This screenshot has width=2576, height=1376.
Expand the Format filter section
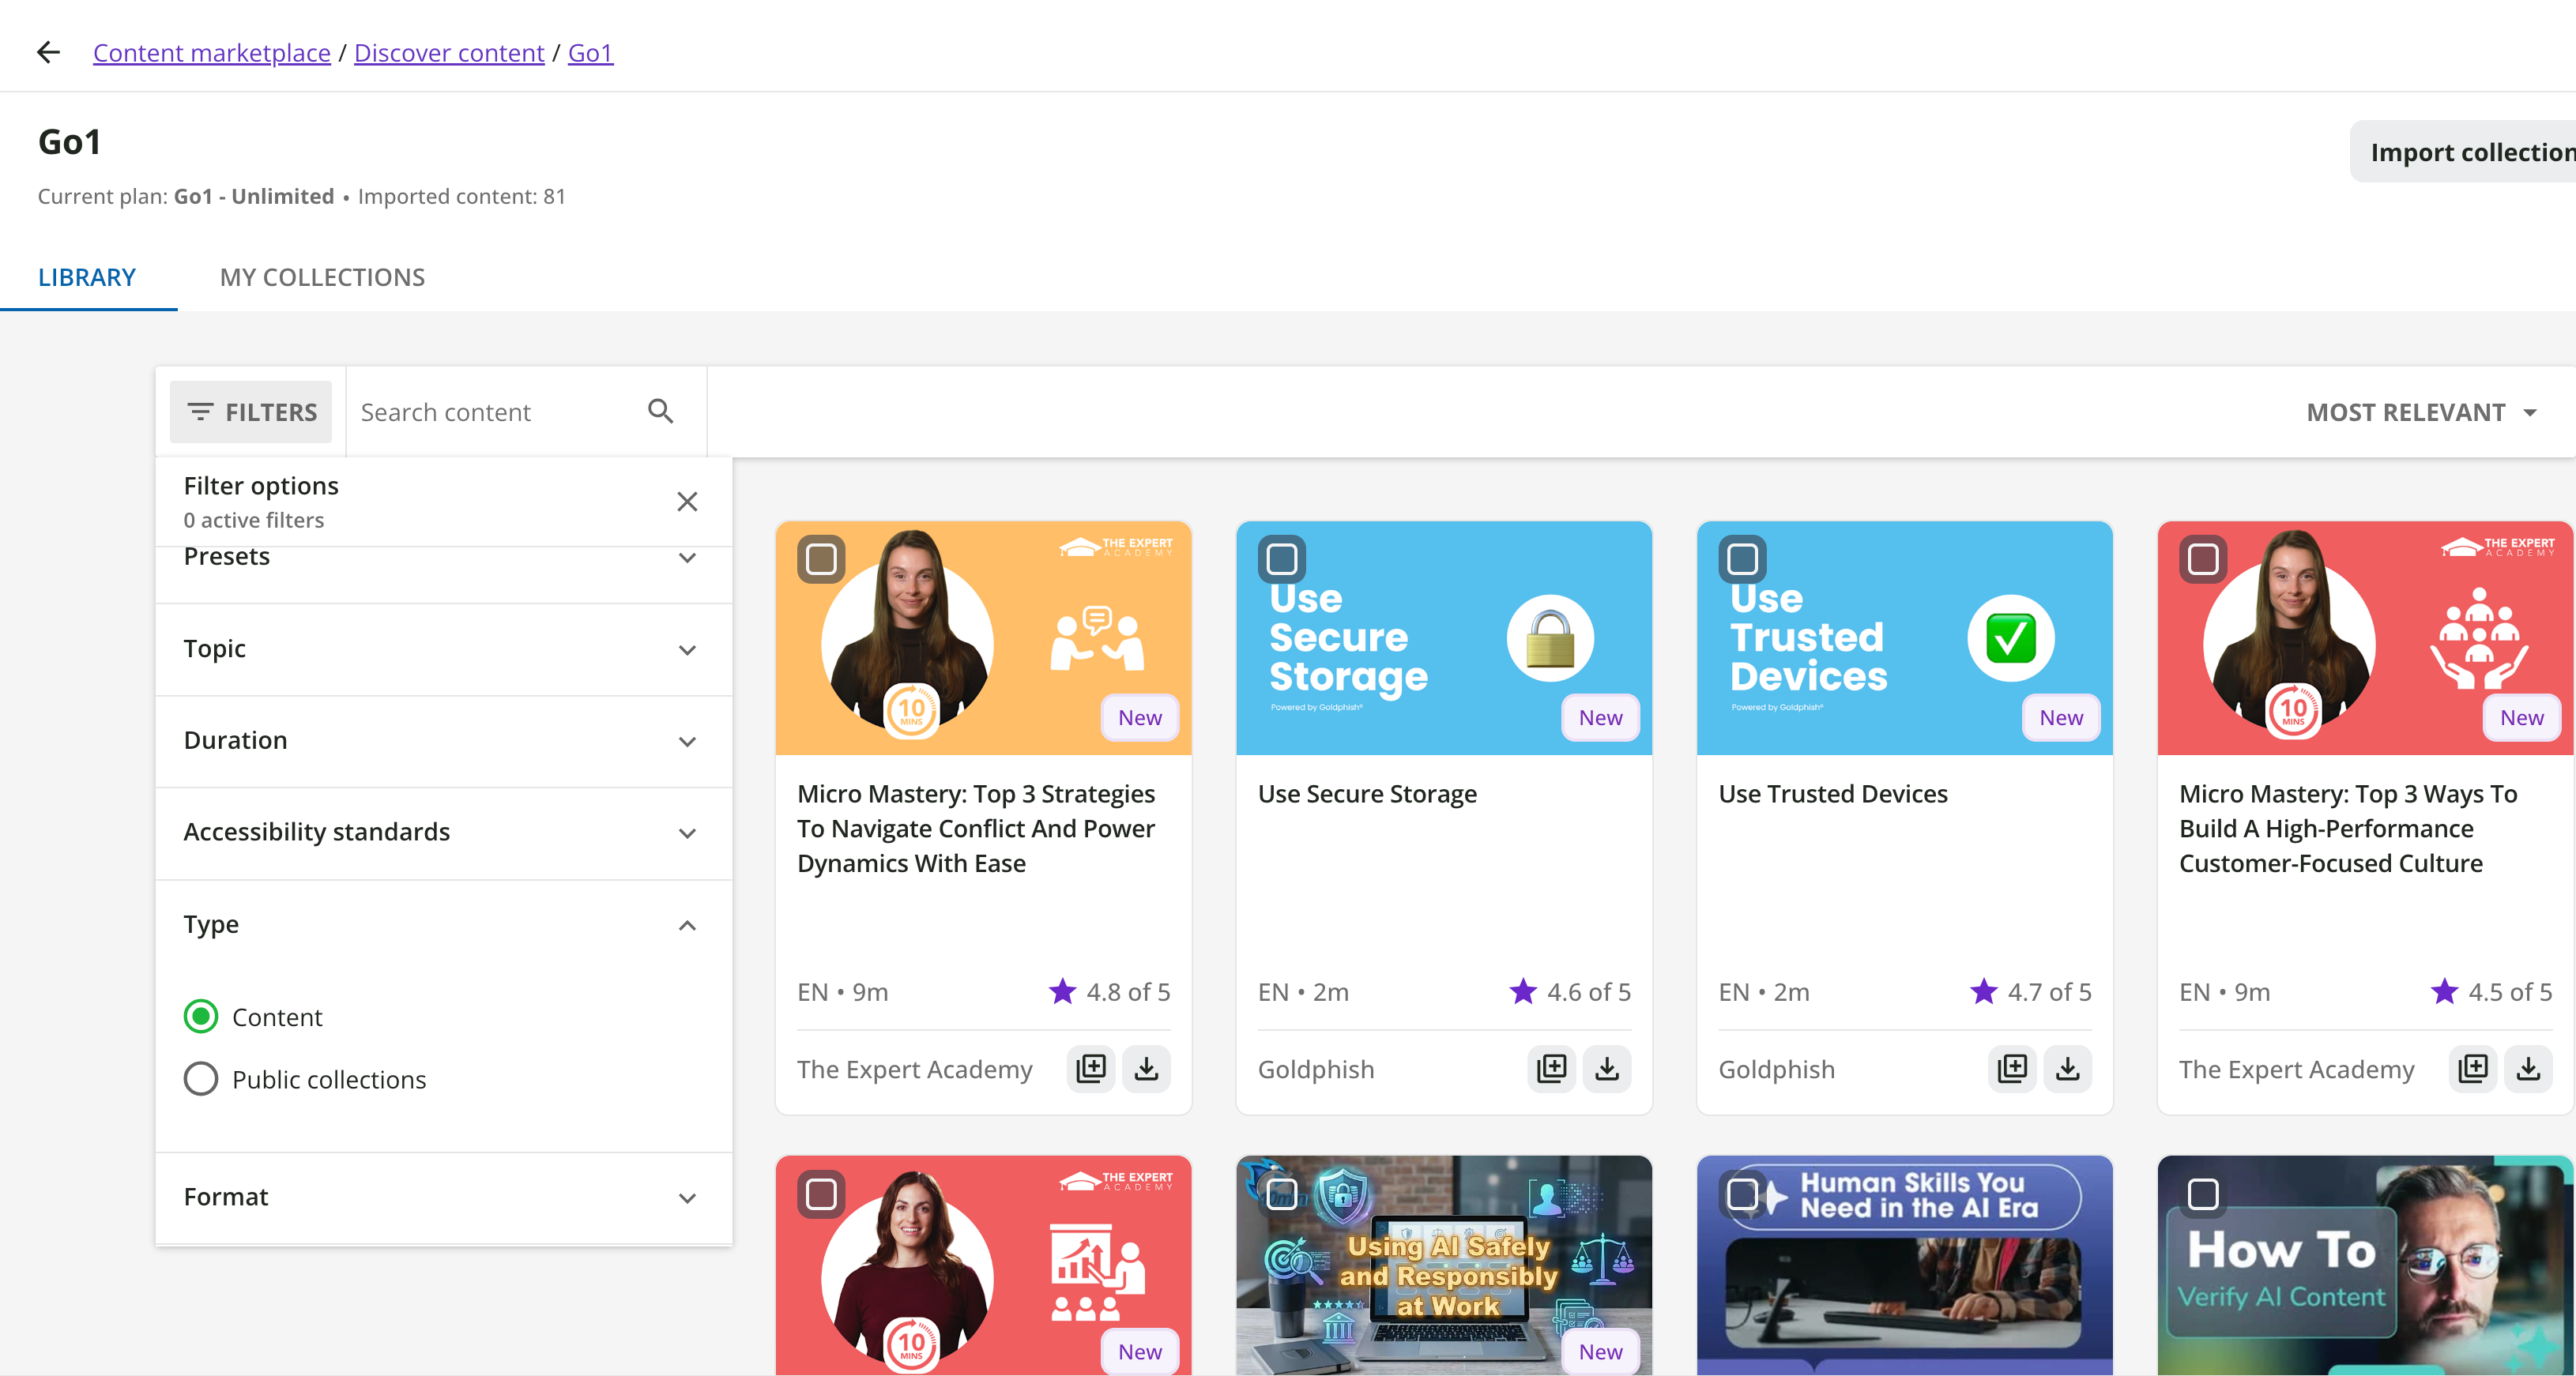coord(443,1197)
